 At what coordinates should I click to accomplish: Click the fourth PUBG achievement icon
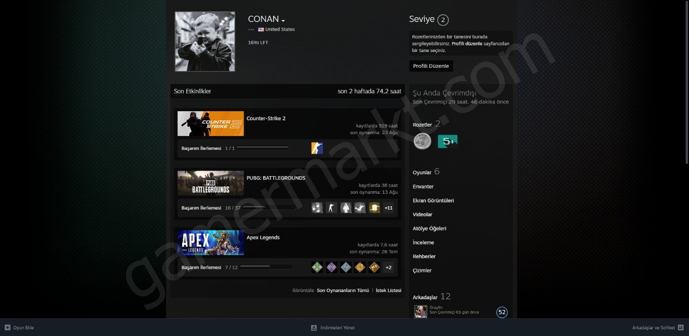(360, 208)
